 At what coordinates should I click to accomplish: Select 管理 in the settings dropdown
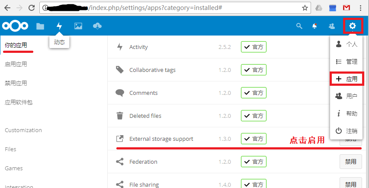pyautogui.click(x=347, y=62)
